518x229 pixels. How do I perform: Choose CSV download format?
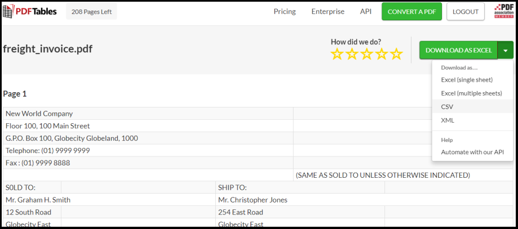(x=447, y=107)
